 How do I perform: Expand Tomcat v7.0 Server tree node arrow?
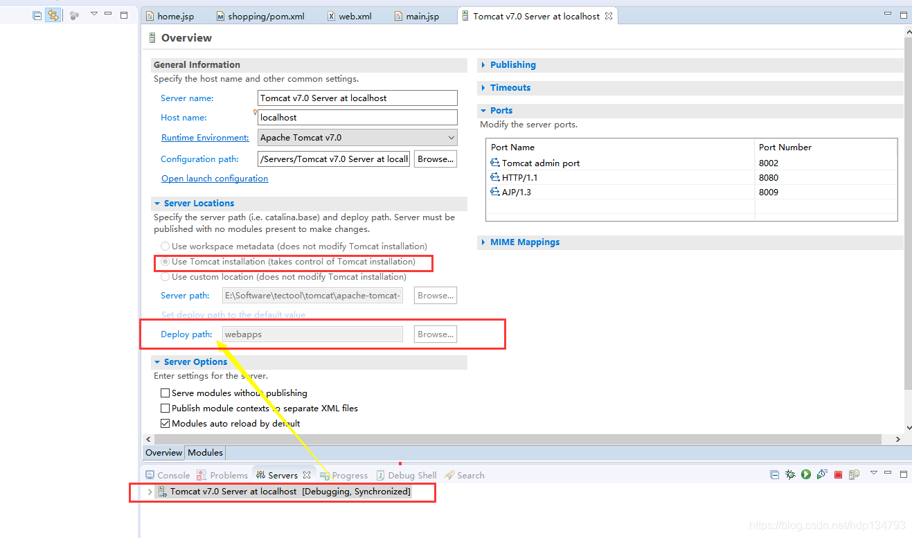click(150, 492)
